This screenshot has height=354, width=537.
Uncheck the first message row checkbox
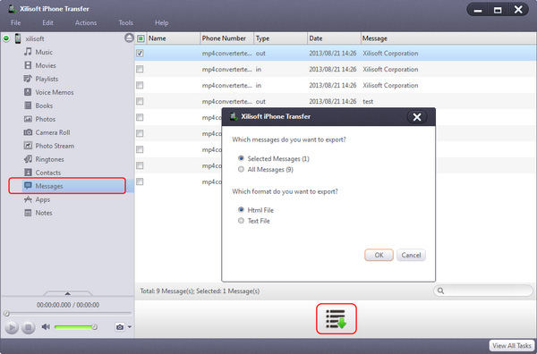(x=140, y=53)
